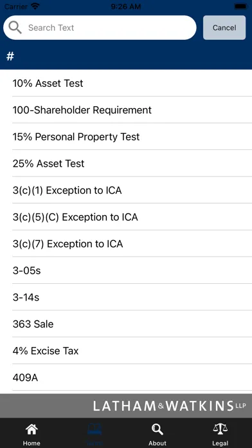Image resolution: width=252 pixels, height=448 pixels.
Task: Open the 10% Asset Test term
Action: click(x=126, y=83)
